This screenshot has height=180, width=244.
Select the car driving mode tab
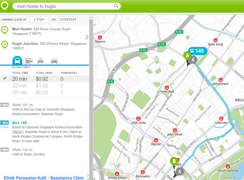pos(54,61)
